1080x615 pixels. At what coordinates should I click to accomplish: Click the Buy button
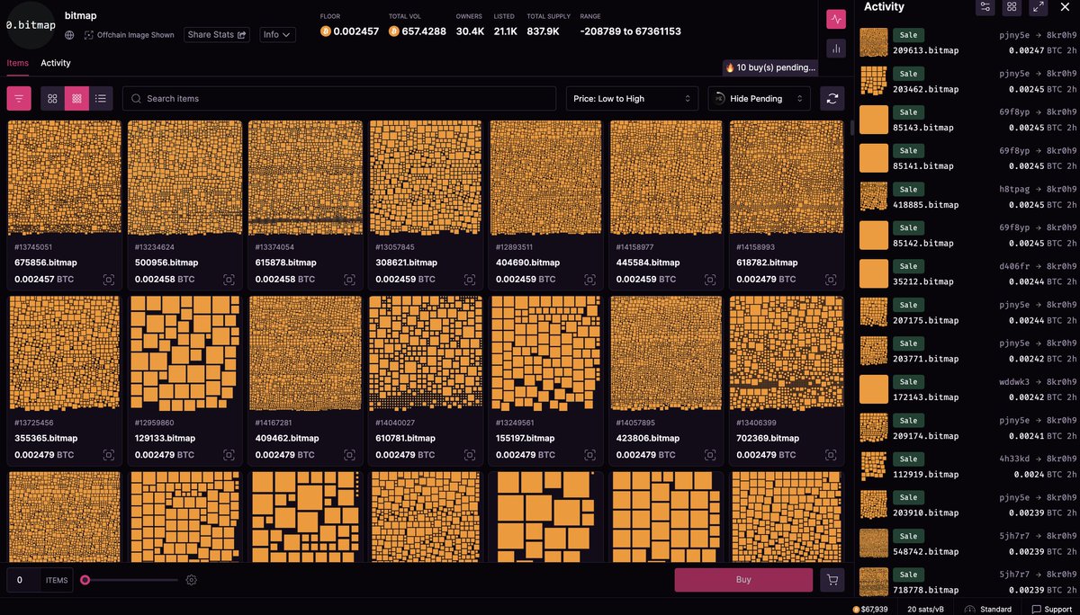(x=743, y=580)
